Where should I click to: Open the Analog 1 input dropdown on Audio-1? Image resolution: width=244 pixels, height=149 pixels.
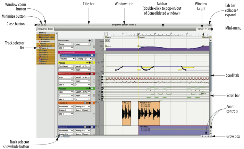click(x=66, y=110)
